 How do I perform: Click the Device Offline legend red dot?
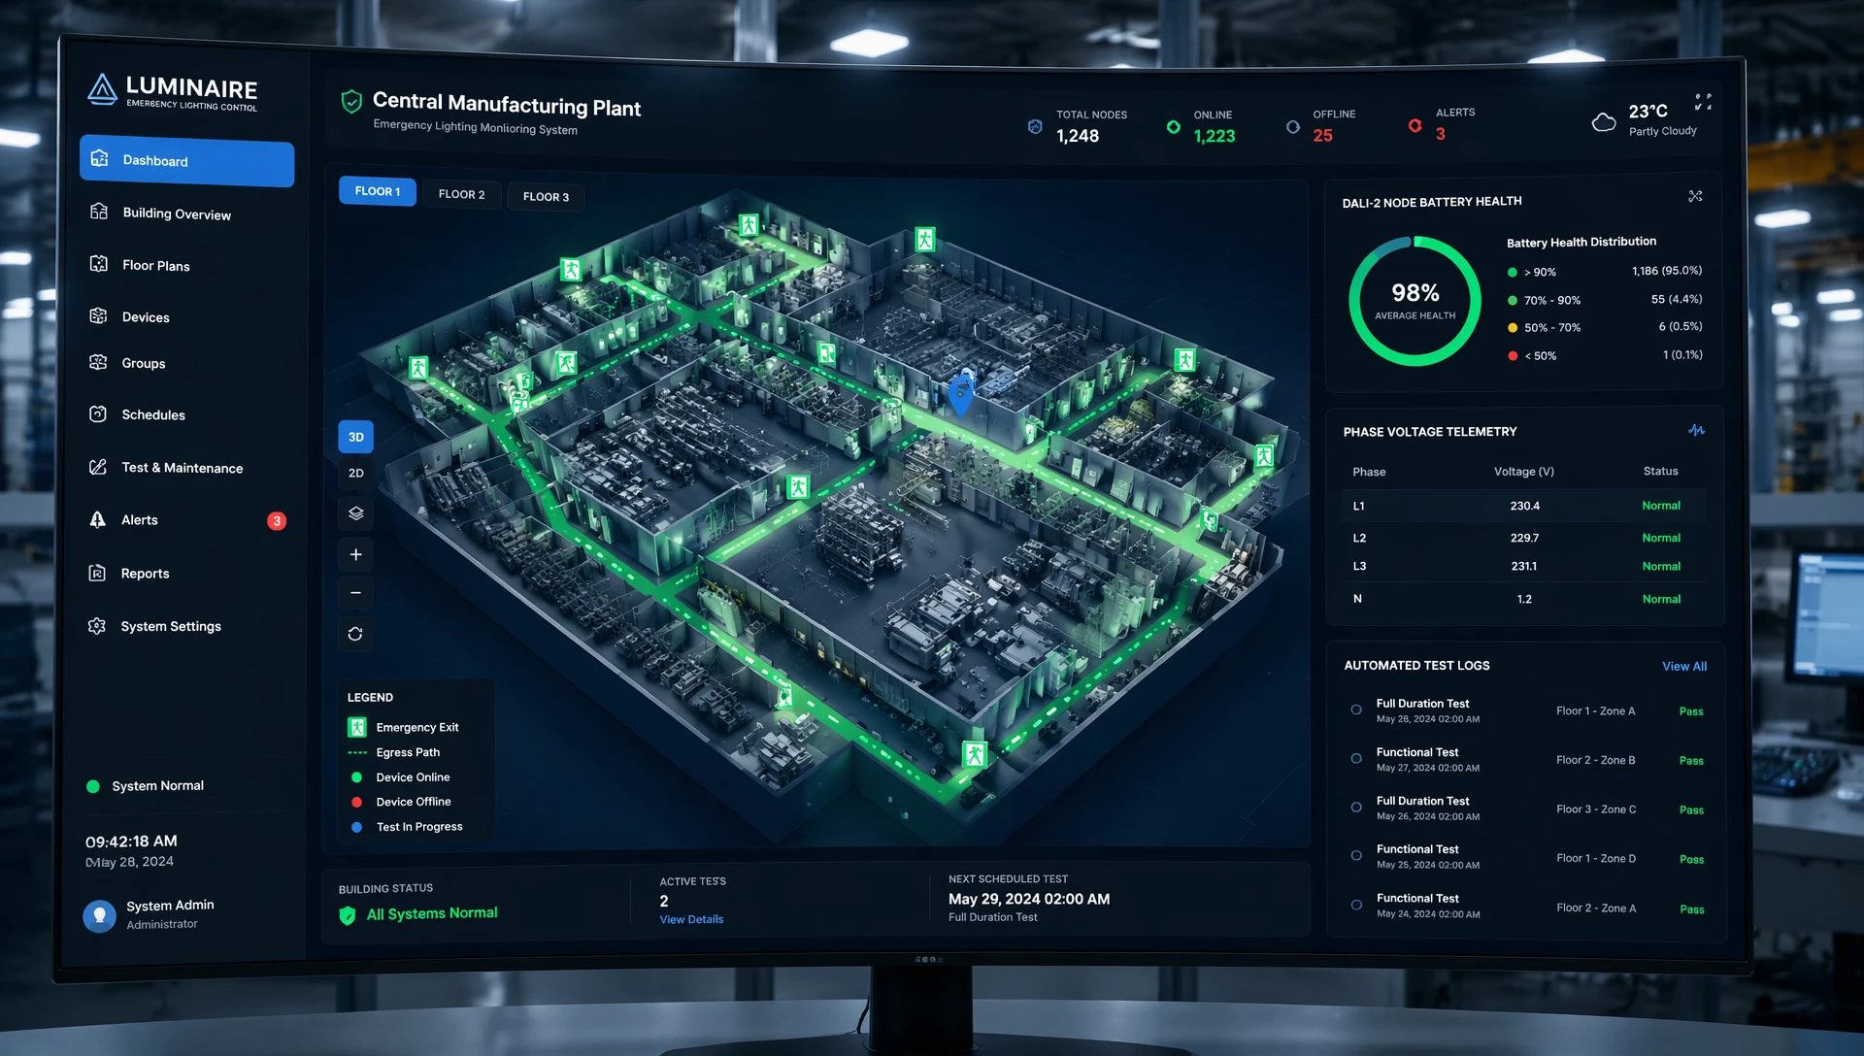click(356, 802)
